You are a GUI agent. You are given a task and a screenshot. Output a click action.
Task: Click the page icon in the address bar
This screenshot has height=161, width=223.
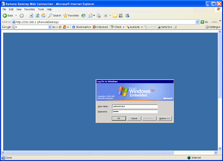click(x=14, y=22)
